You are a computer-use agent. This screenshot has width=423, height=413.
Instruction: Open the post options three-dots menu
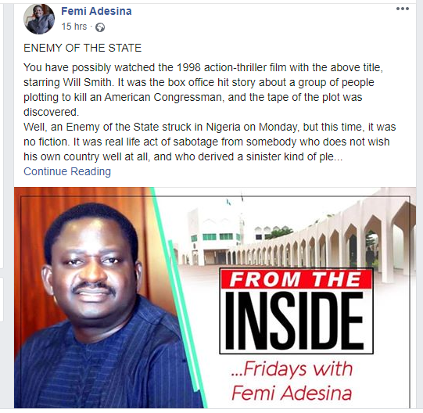tap(402, 9)
